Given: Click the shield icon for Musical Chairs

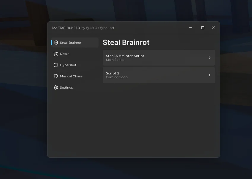Looking at the screenshot, I should pyautogui.click(x=56, y=76).
